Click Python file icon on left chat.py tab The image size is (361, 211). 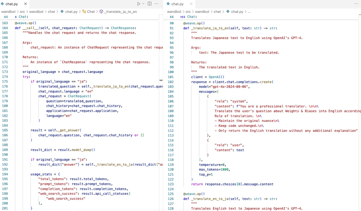(x=3, y=4)
